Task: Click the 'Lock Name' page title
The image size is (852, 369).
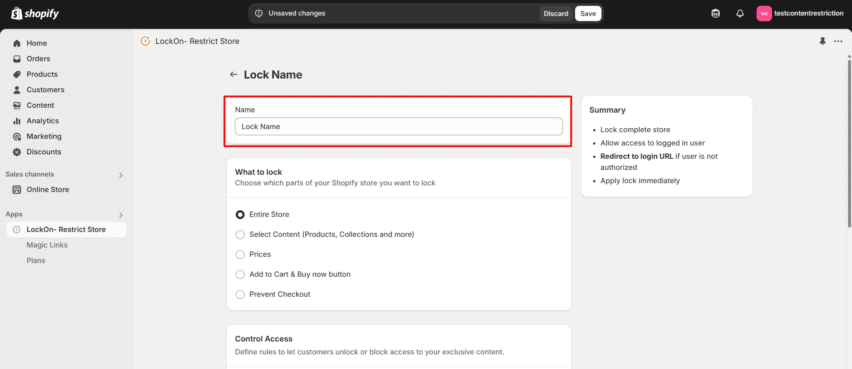Action: coord(273,75)
